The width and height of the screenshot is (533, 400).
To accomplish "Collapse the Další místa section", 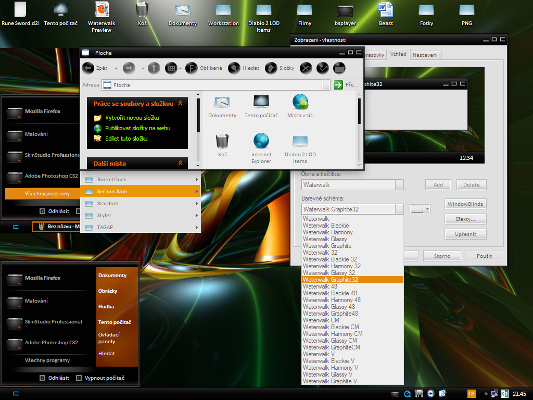I will tap(180, 163).
